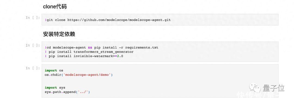Click the invisible-watermark install line
Viewport: 294px width, 101px height.
pos(84,56)
